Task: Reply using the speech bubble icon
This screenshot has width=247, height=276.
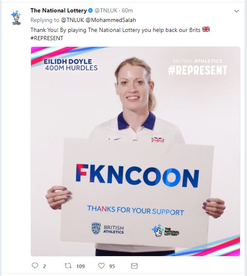Action: click(35, 266)
